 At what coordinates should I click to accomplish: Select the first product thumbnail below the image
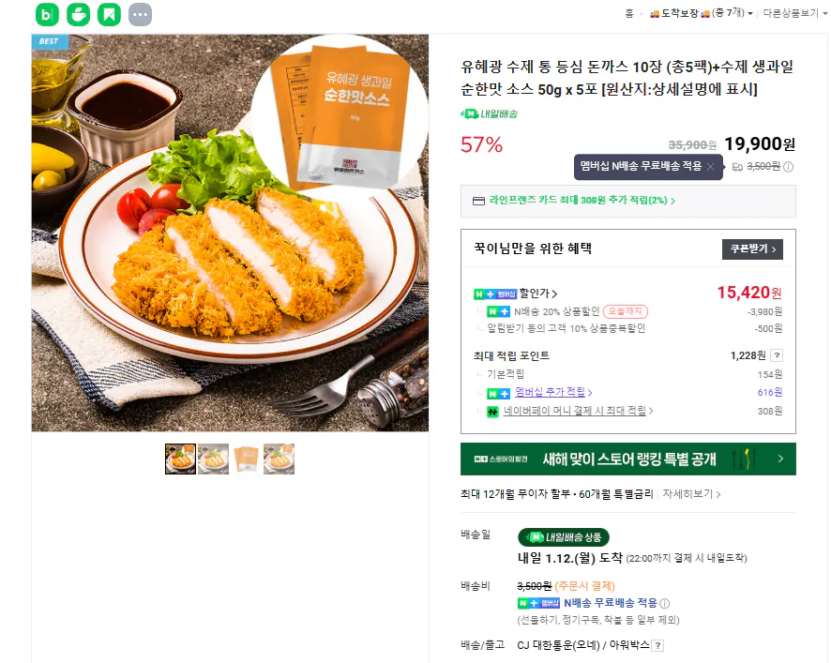pyautogui.click(x=179, y=459)
